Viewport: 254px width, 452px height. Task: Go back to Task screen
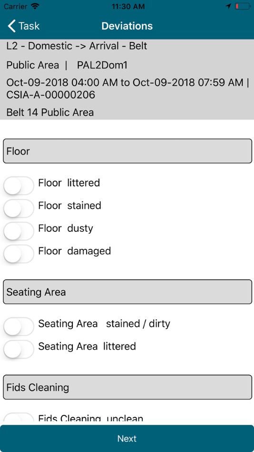tap(24, 26)
